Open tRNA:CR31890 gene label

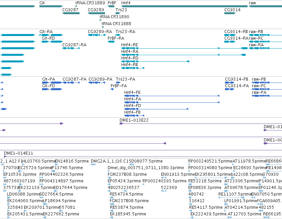pyautogui.click(x=114, y=17)
